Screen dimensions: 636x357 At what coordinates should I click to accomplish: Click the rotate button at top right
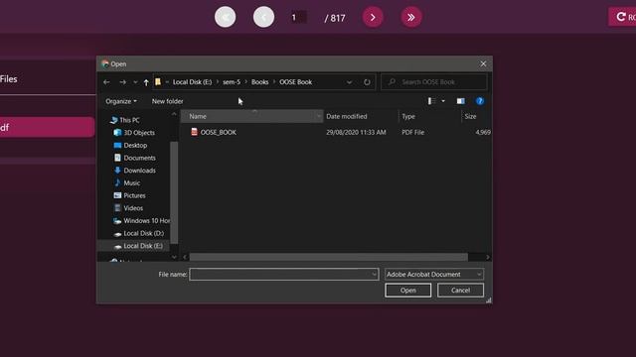click(x=622, y=17)
